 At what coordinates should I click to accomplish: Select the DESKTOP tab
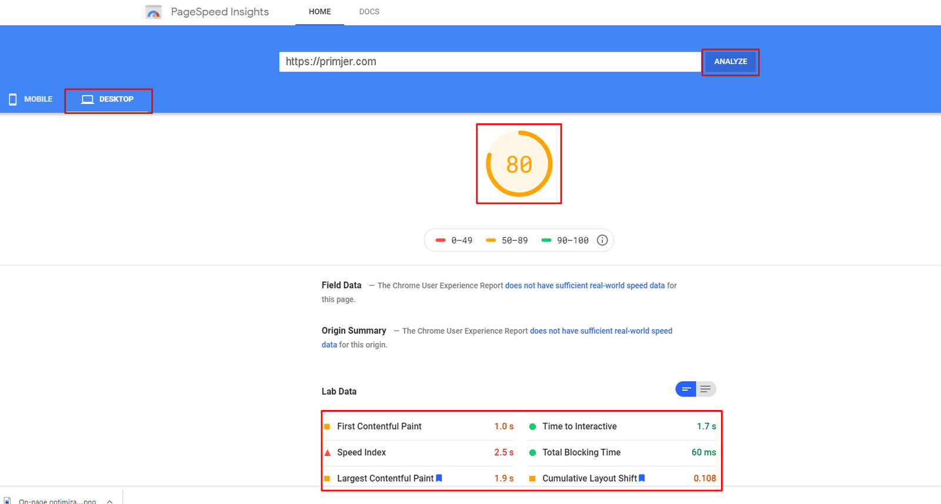108,99
